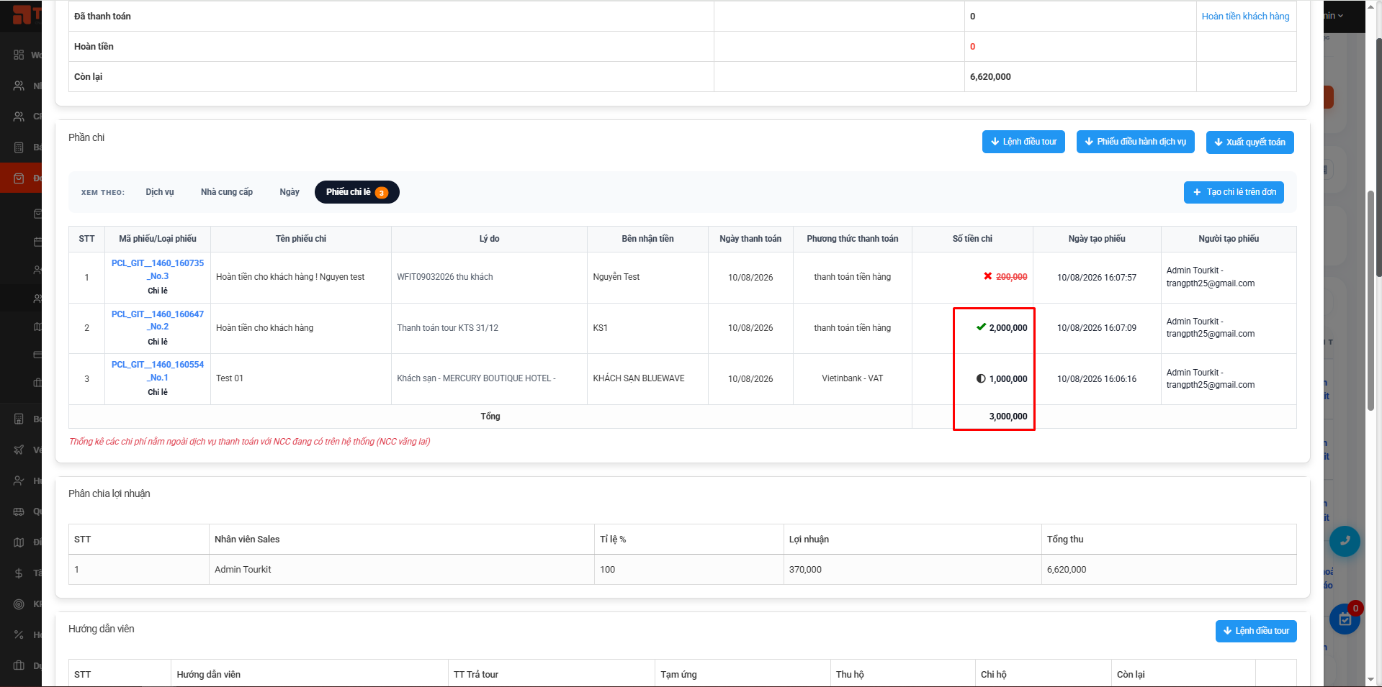Image resolution: width=1382 pixels, height=687 pixels.
Task: Click the percent icon in the sidebar
Action: pyautogui.click(x=19, y=634)
